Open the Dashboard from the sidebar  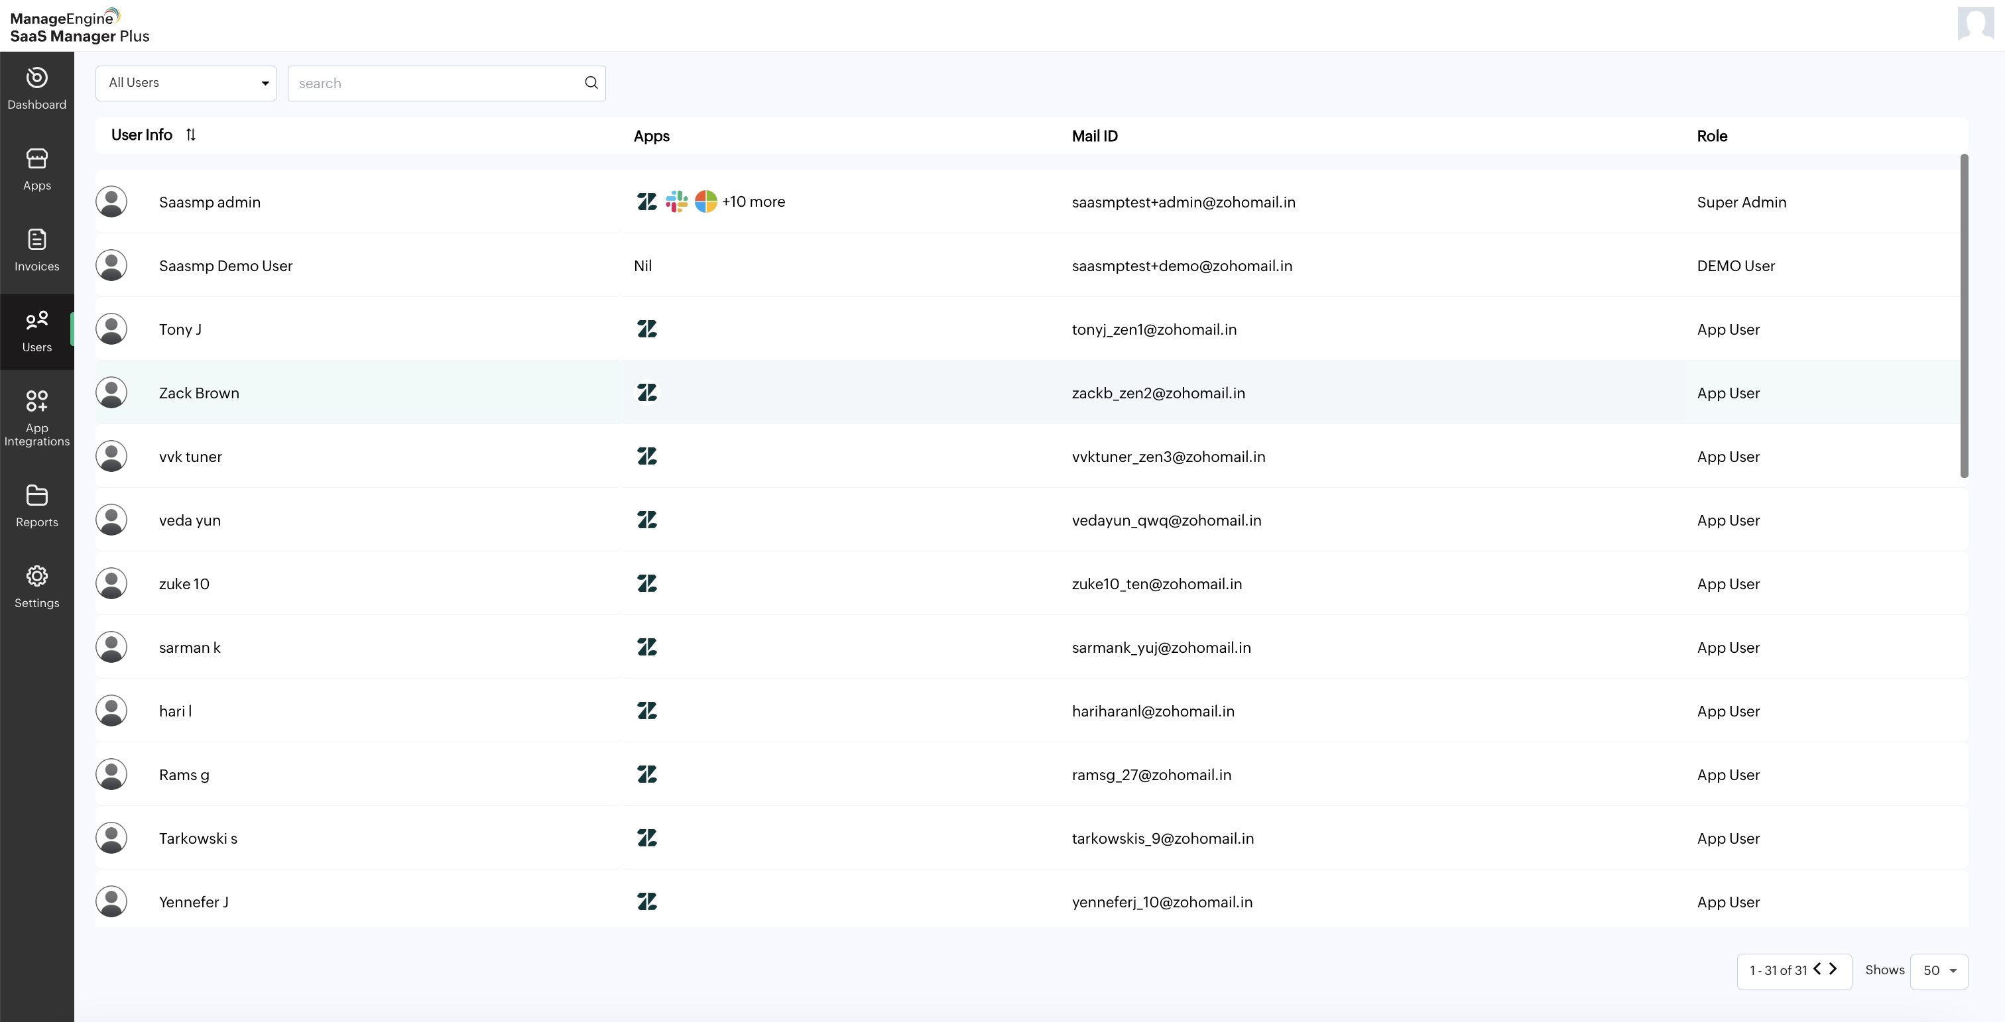pyautogui.click(x=36, y=87)
